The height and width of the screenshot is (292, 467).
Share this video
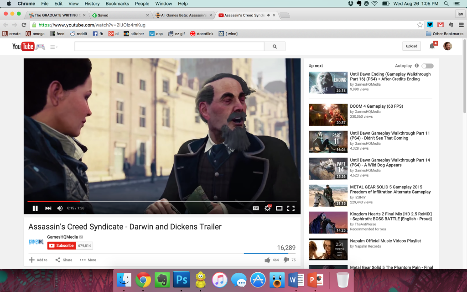(64, 260)
